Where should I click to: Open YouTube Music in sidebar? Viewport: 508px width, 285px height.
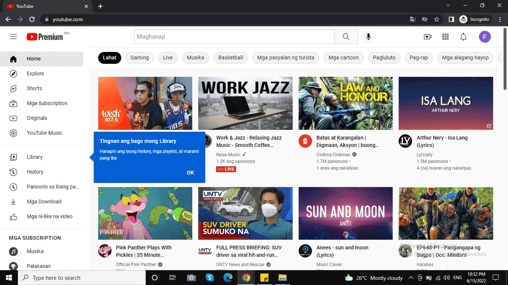coord(42,133)
